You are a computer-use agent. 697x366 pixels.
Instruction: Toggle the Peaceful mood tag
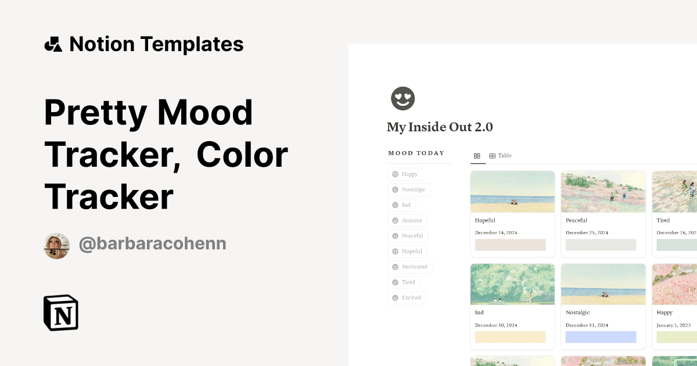[408, 236]
